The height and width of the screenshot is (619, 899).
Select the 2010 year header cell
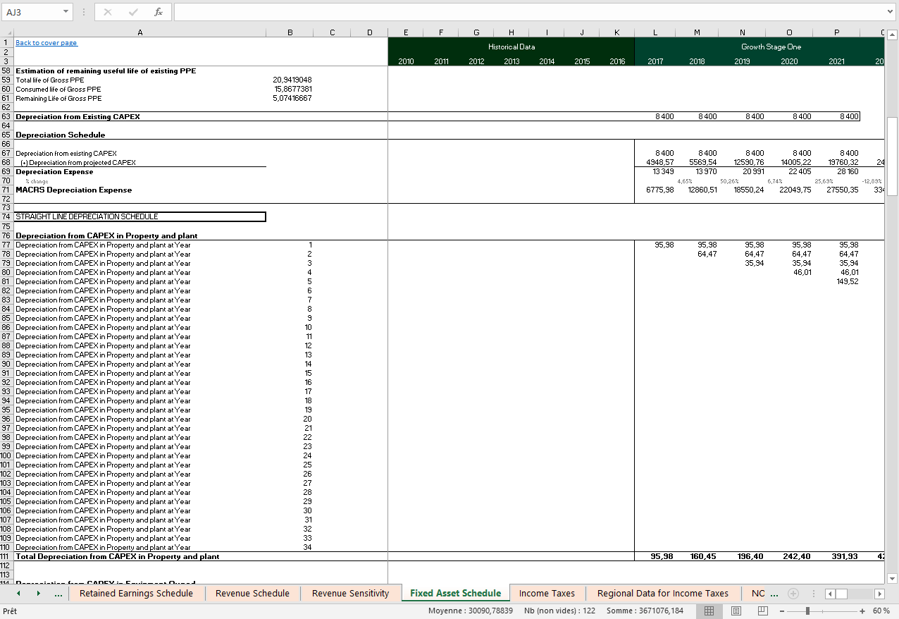click(406, 61)
